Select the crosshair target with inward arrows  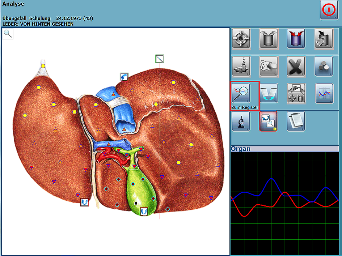(241, 39)
